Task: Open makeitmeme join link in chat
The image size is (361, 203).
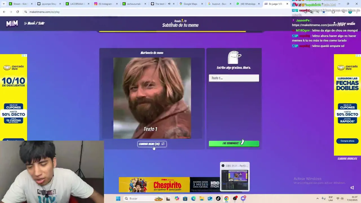Action: pyautogui.click(x=319, y=25)
